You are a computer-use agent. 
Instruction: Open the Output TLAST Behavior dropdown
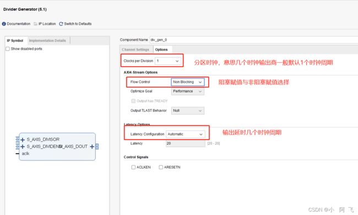coord(188,111)
